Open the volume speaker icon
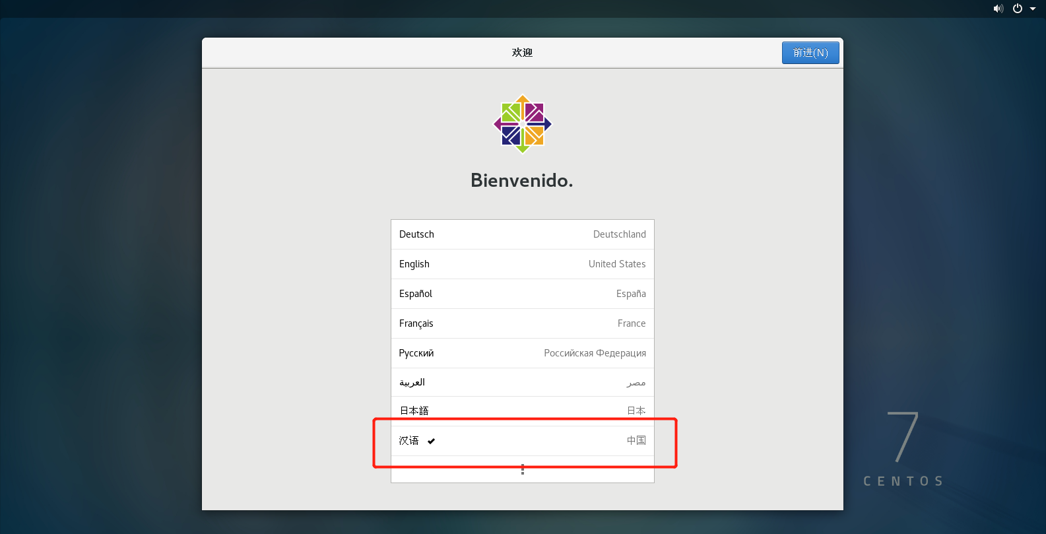Image resolution: width=1046 pixels, height=534 pixels. coord(998,9)
